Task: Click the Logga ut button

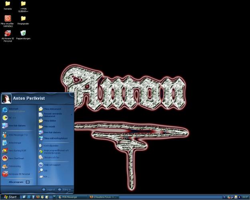Action: 49,190
